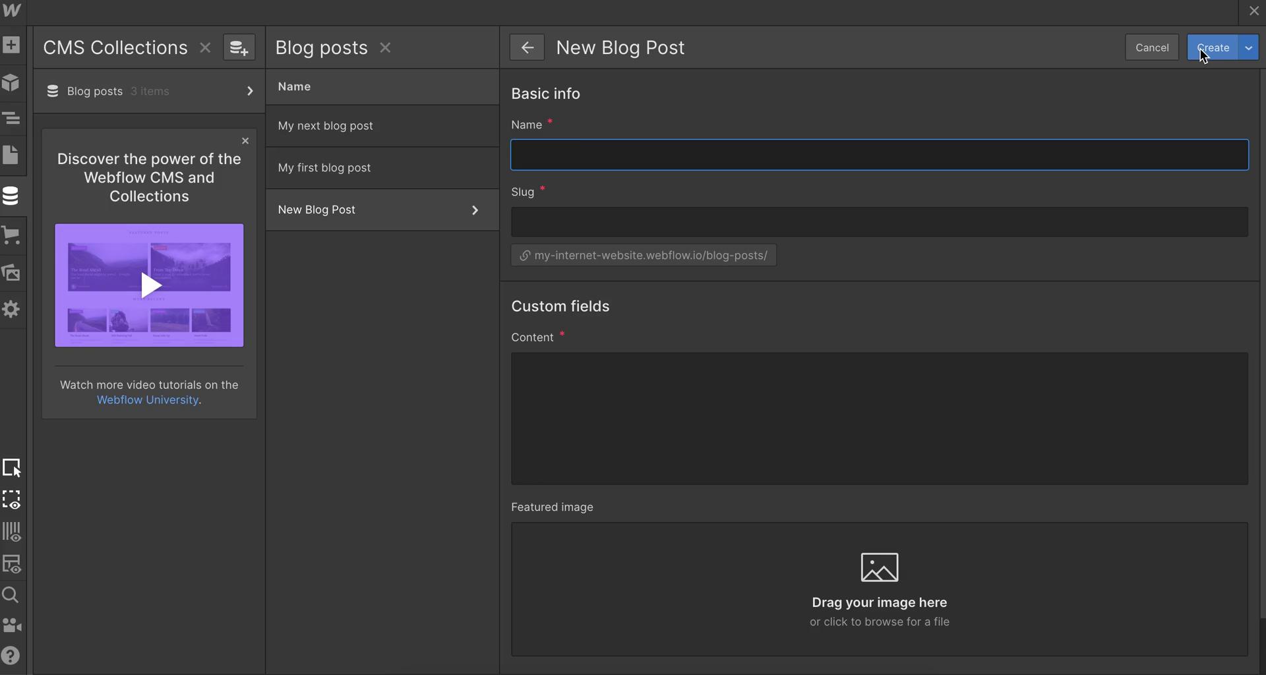Browse for a Featured image file
The image size is (1266, 675).
click(880, 589)
